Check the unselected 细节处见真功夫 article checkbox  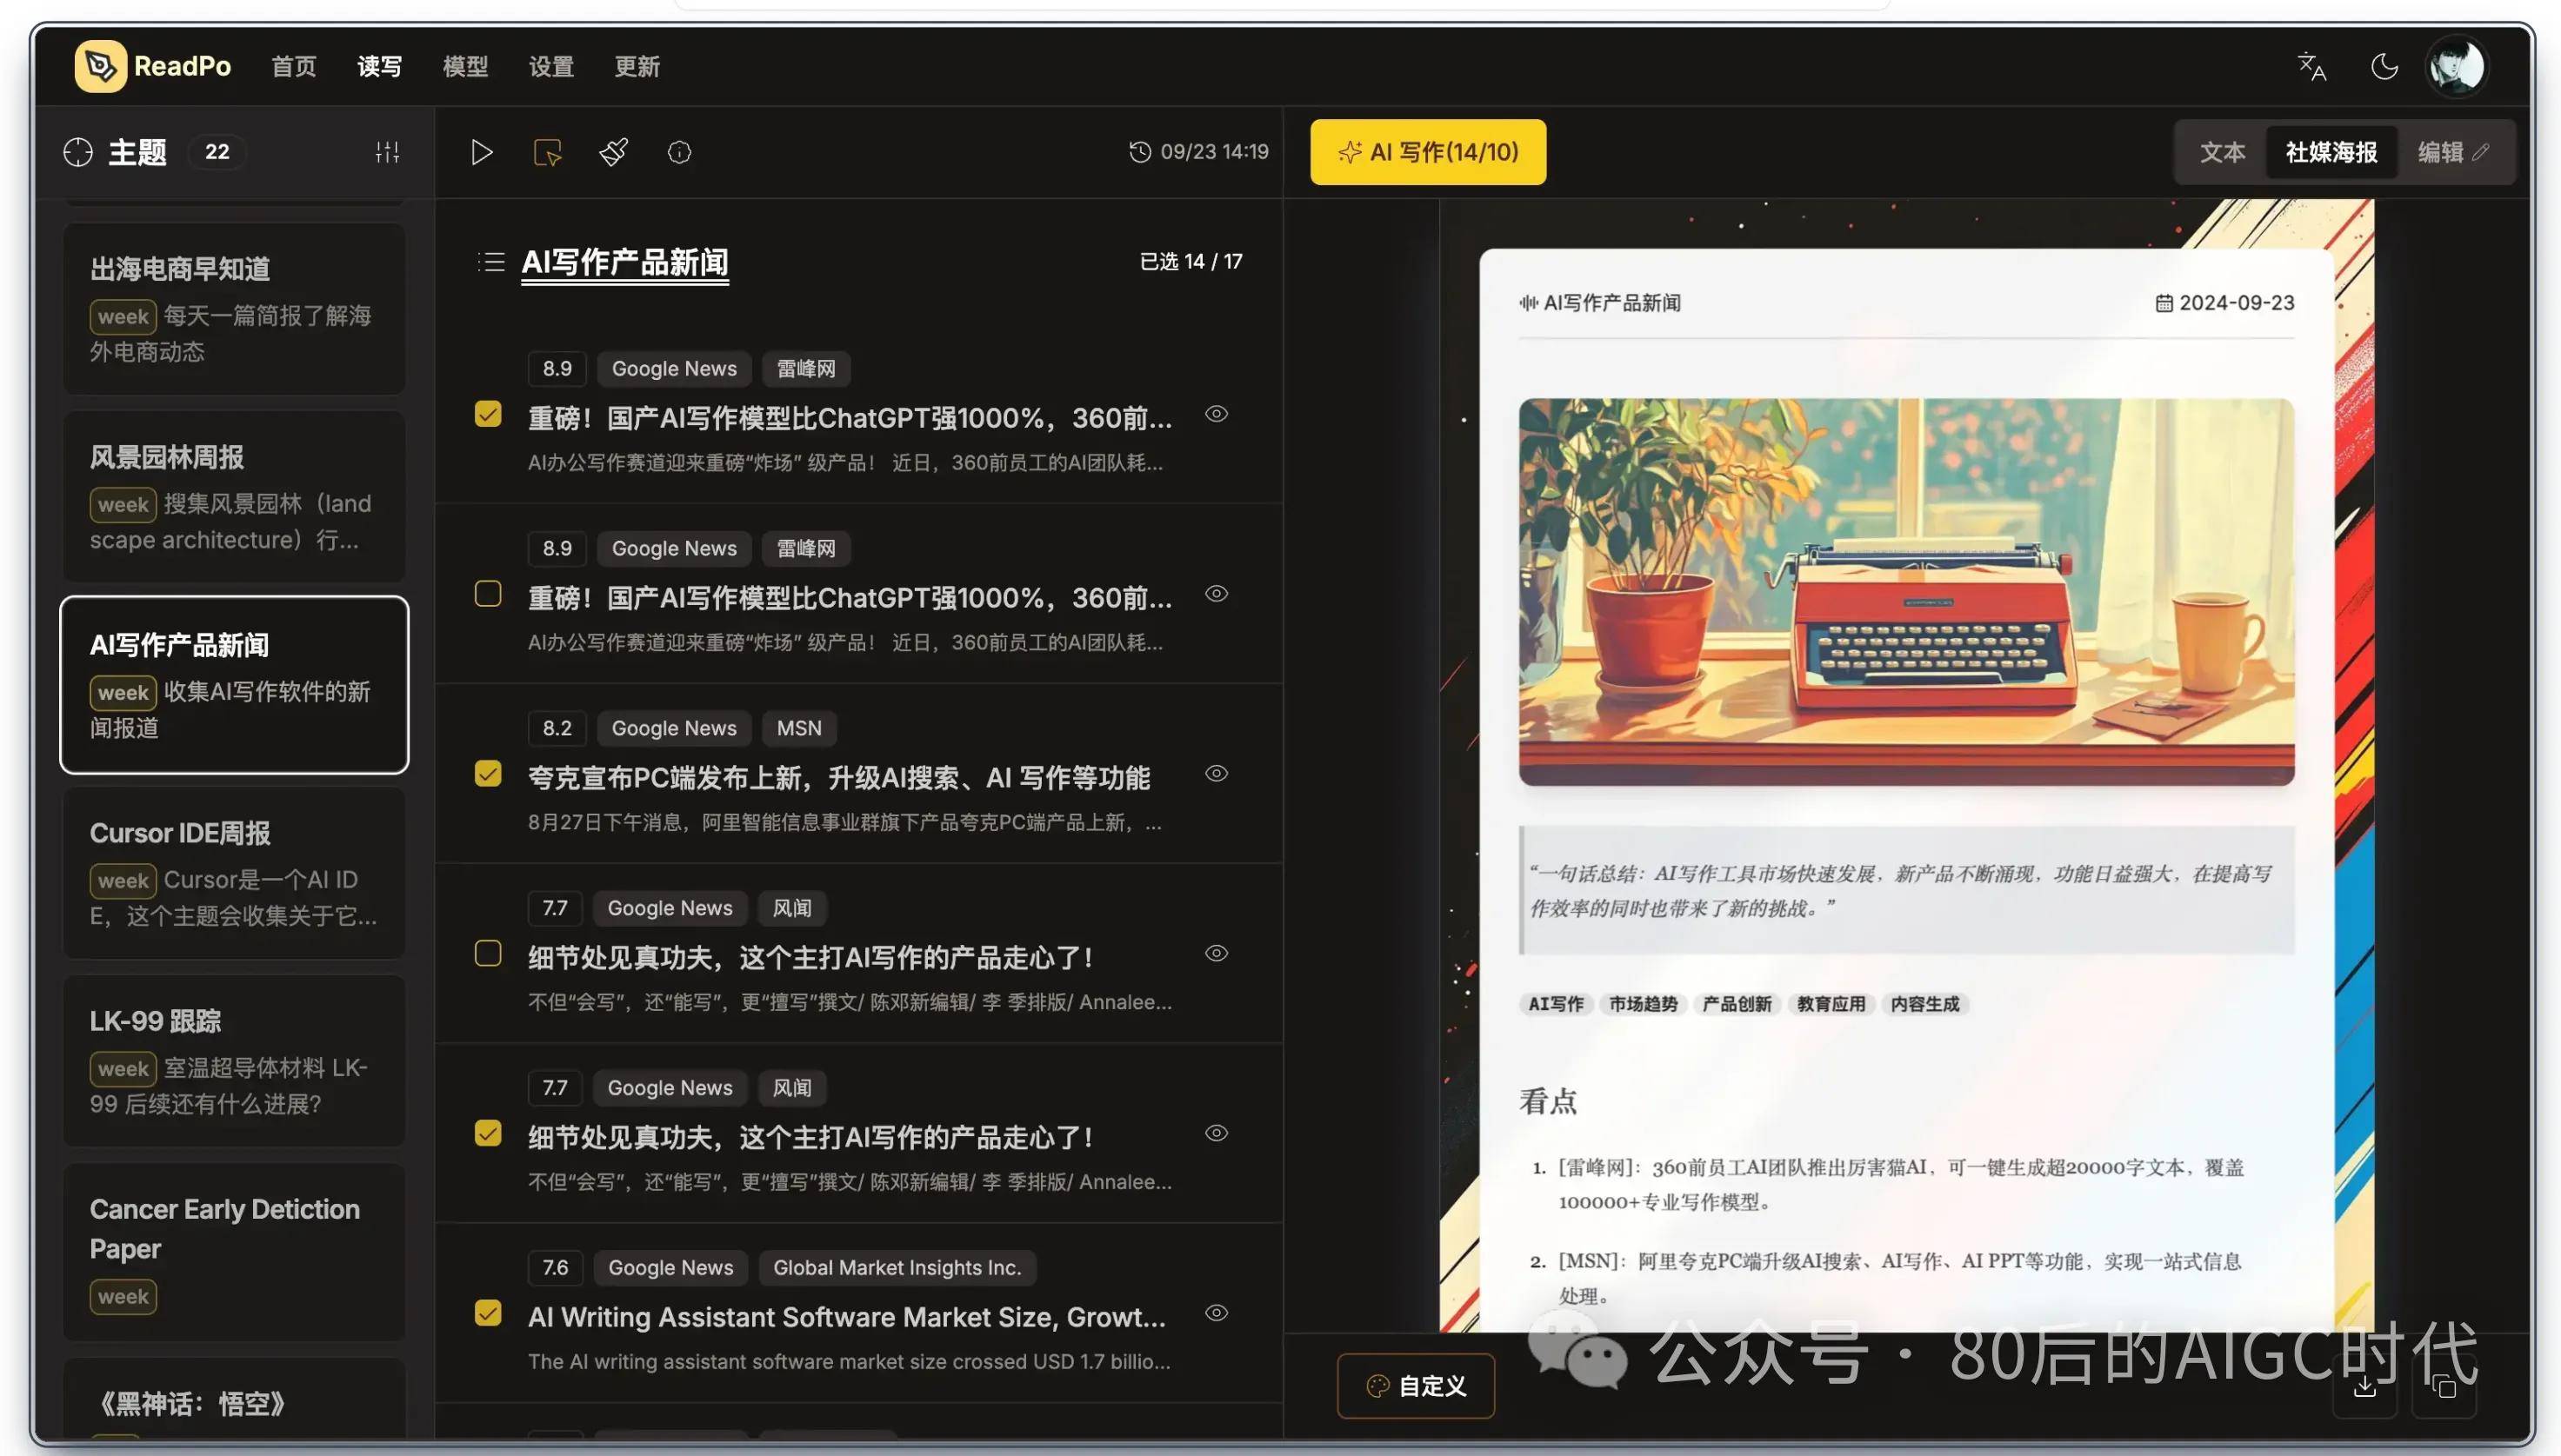point(488,953)
